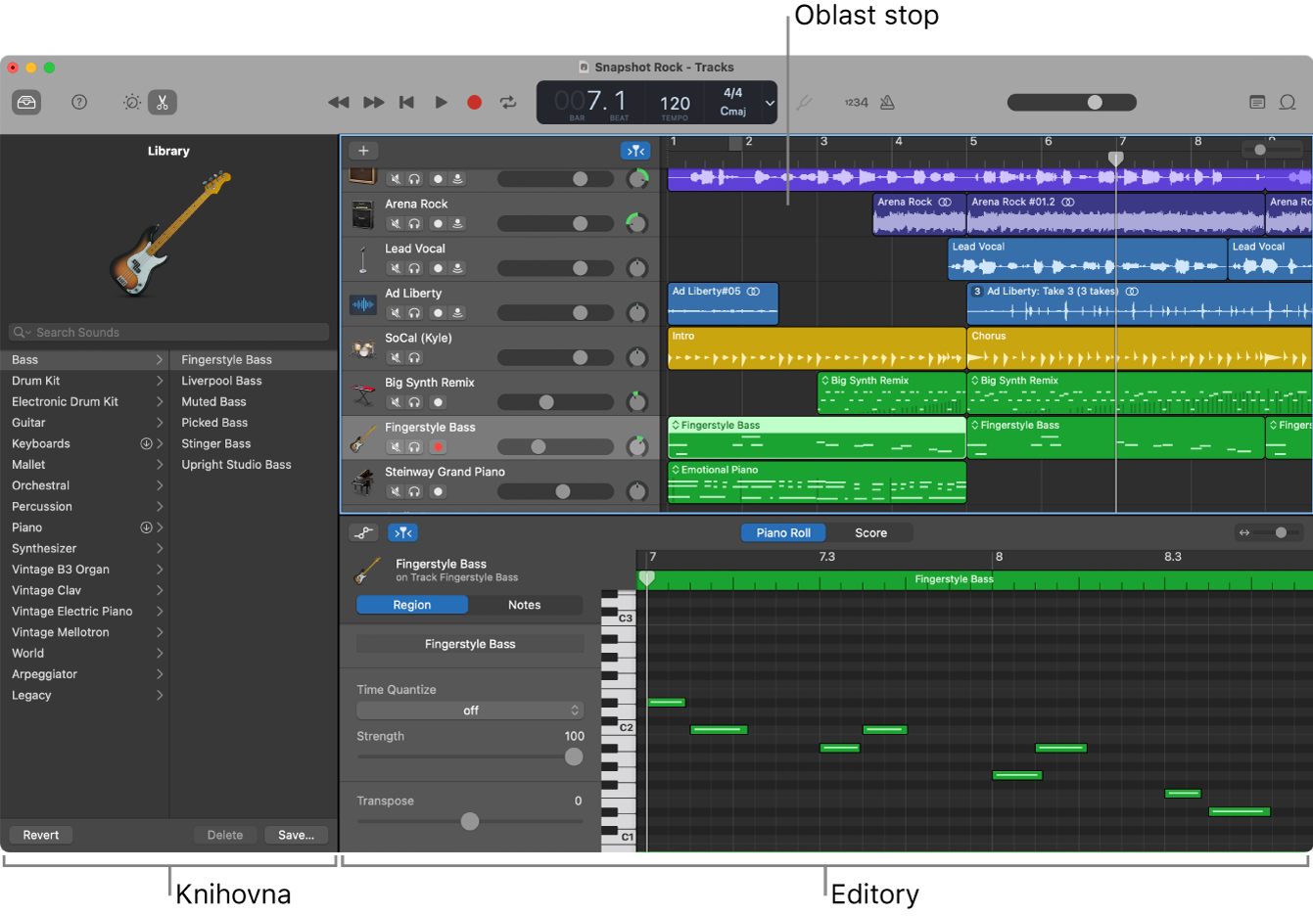
Task: Solo the Arena Rock track with its headphones icon
Action: click(x=413, y=223)
